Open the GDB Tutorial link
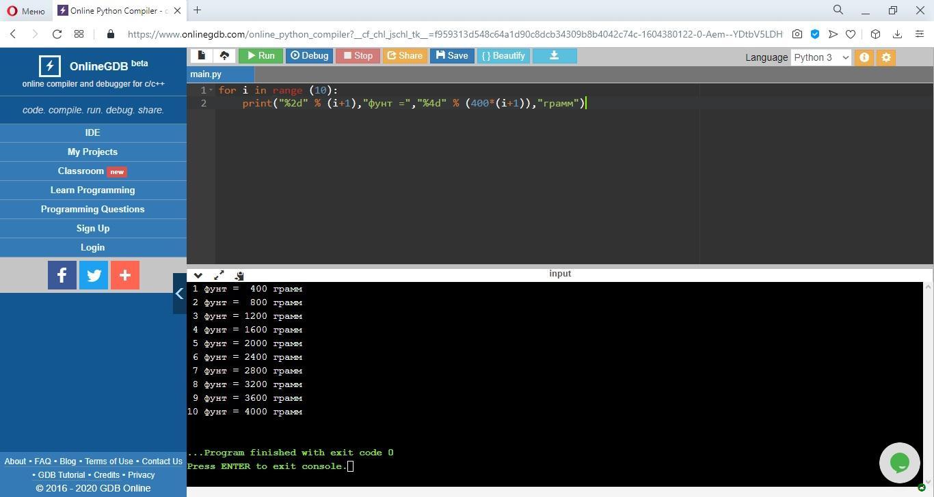 pos(62,475)
